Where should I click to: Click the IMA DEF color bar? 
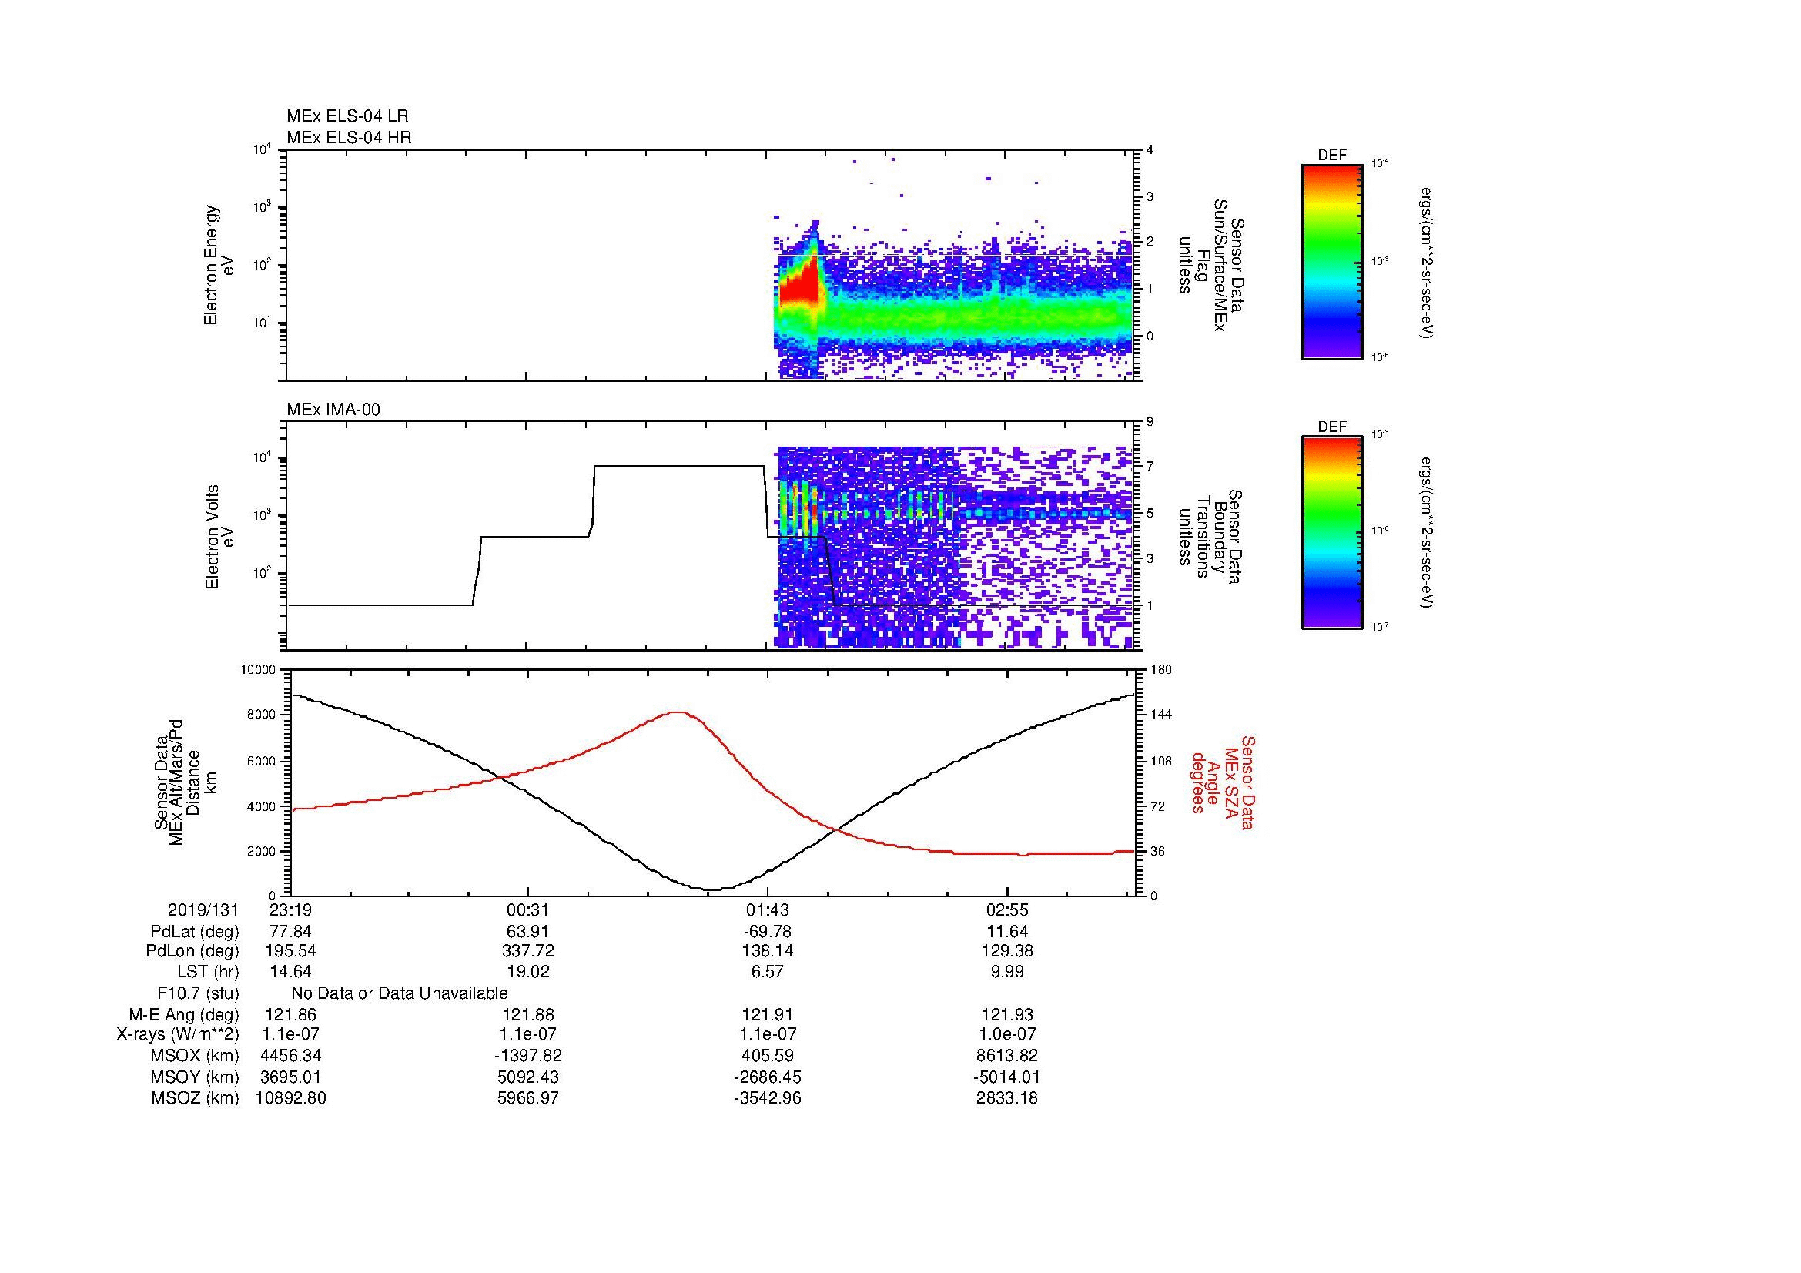click(1331, 532)
